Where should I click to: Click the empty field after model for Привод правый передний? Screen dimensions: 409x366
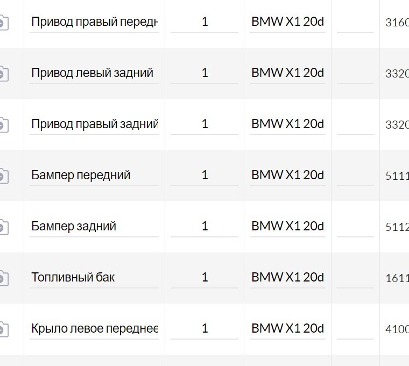pyautogui.click(x=355, y=22)
